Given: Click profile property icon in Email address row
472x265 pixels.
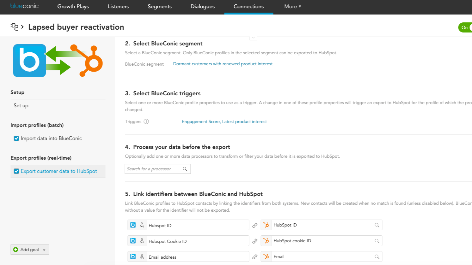Looking at the screenshot, I should tap(142, 256).
